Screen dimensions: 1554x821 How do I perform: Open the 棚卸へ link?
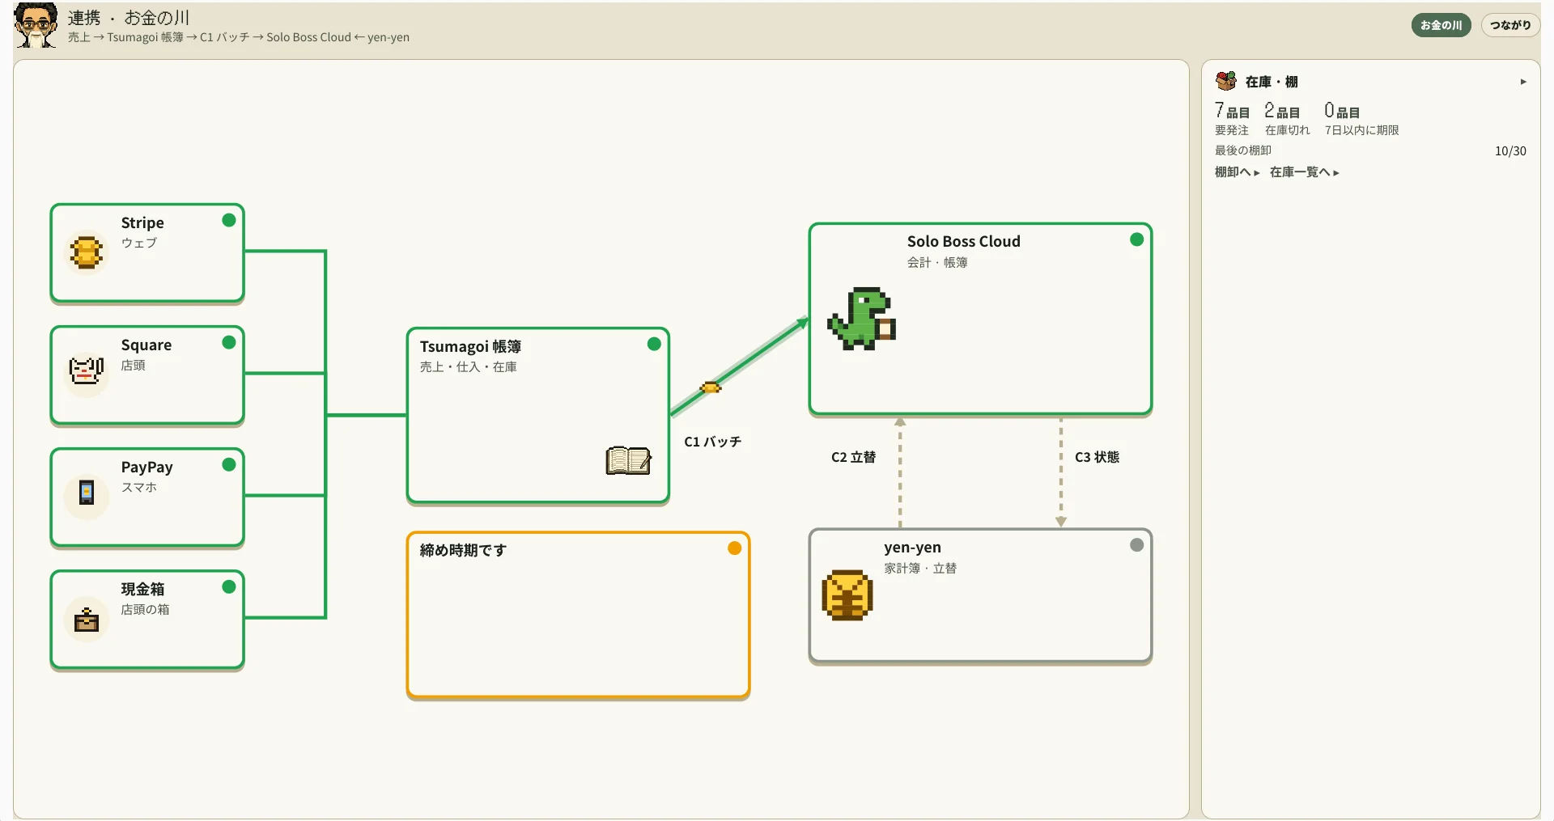pyautogui.click(x=1237, y=171)
